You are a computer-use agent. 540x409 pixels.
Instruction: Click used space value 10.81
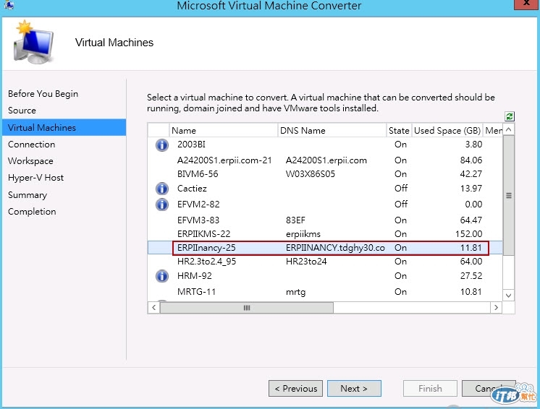(x=471, y=292)
